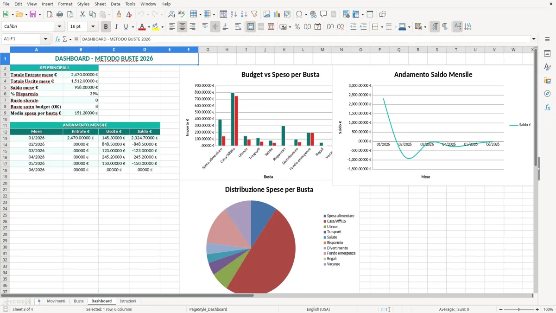The image size is (556, 313).
Task: Click the Clear Direct Formatting icon
Action: tap(129, 14)
